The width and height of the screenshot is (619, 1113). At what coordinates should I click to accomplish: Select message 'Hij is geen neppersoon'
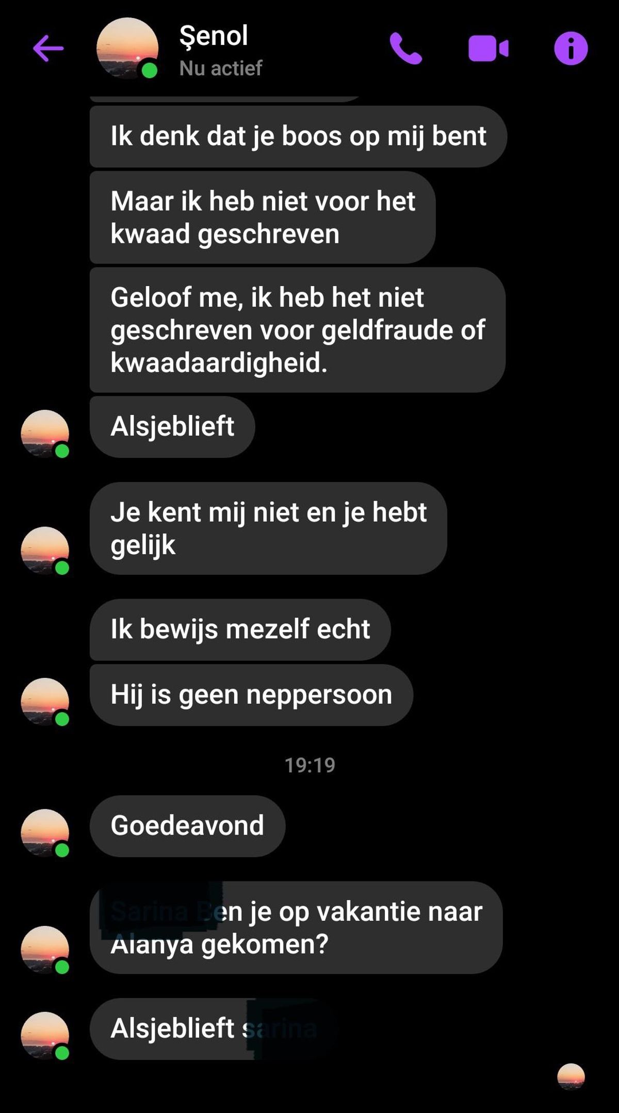251,695
